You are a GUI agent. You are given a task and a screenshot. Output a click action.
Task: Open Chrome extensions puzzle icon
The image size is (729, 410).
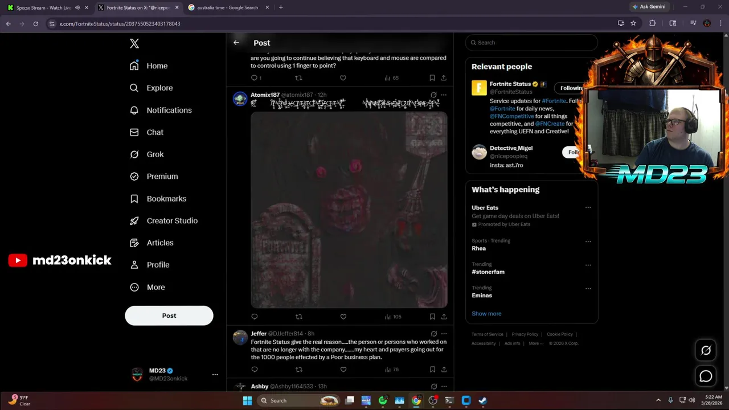[x=653, y=23]
